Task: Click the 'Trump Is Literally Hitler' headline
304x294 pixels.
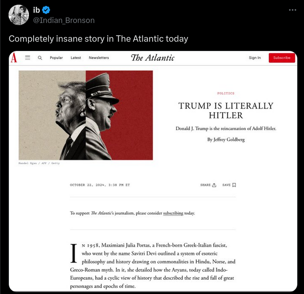Action: tap(226, 111)
